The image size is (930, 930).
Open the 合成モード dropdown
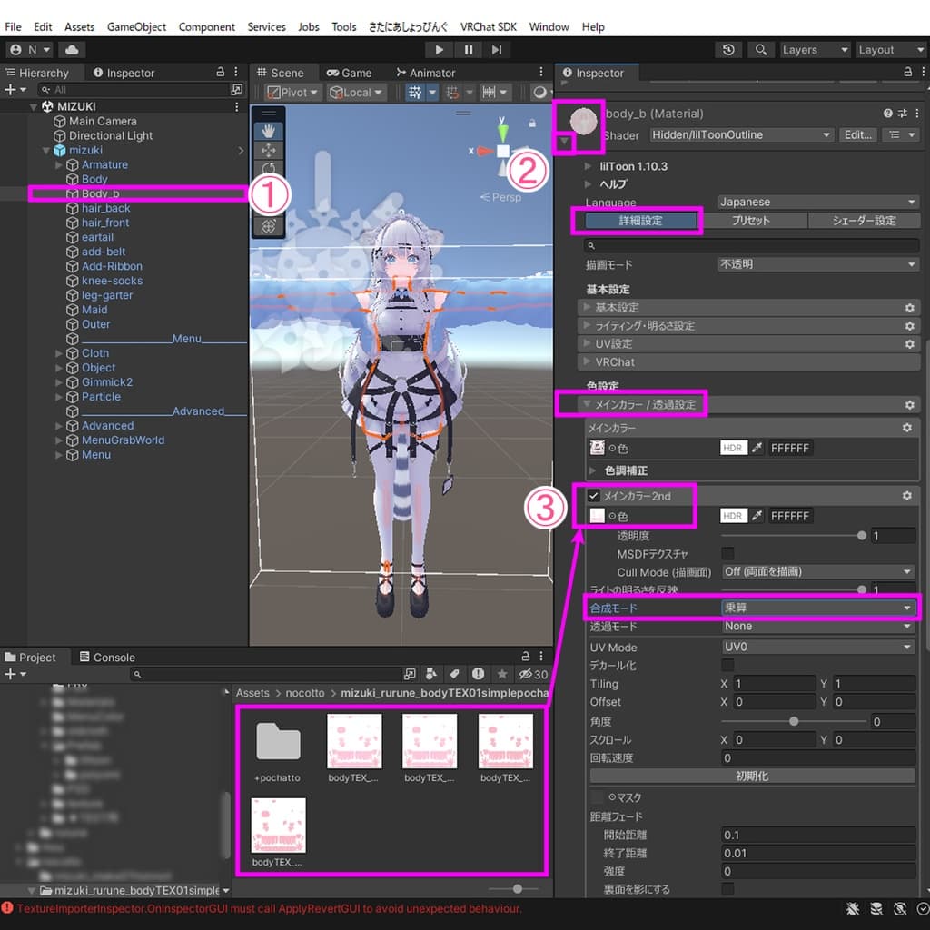pyautogui.click(x=817, y=608)
